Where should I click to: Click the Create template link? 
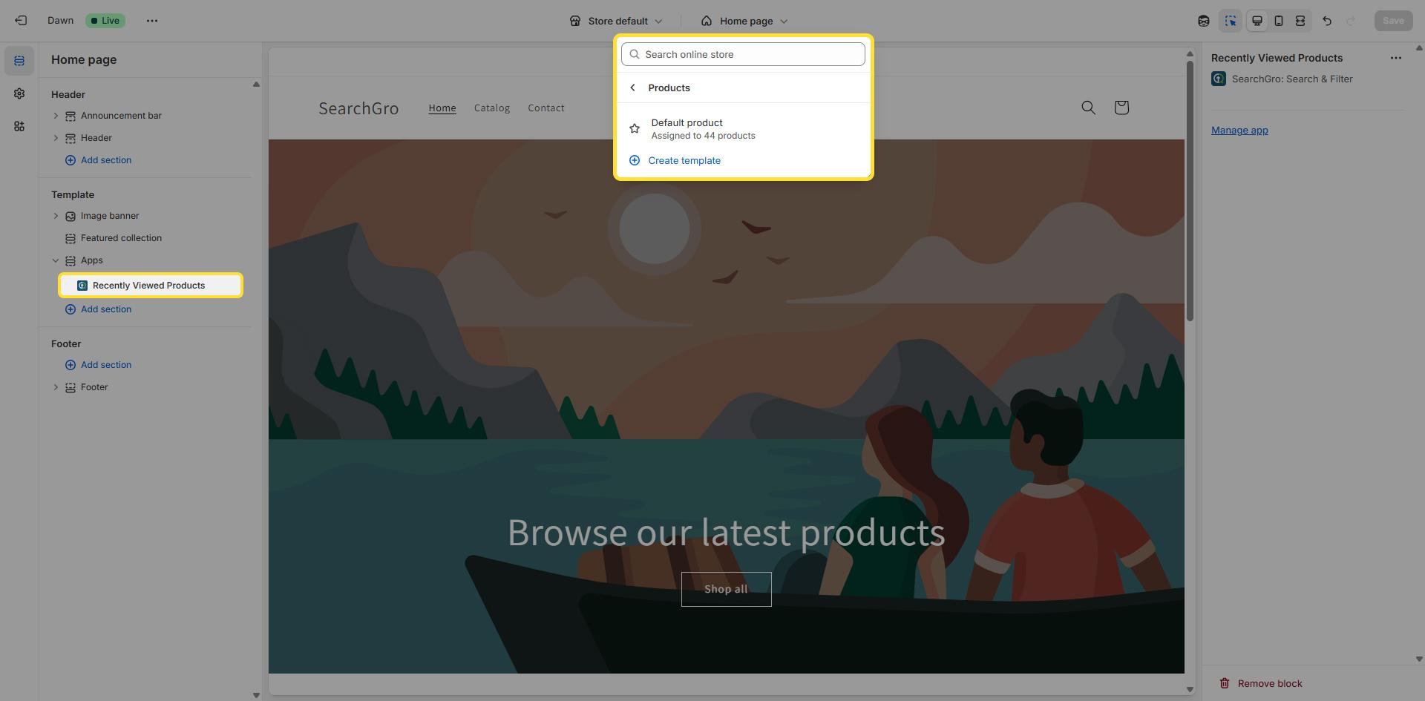[x=684, y=160]
